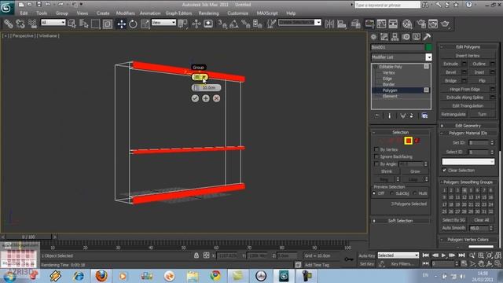503x283 pixels.
Task: Select the Rotate transform tool
Action: click(x=133, y=24)
